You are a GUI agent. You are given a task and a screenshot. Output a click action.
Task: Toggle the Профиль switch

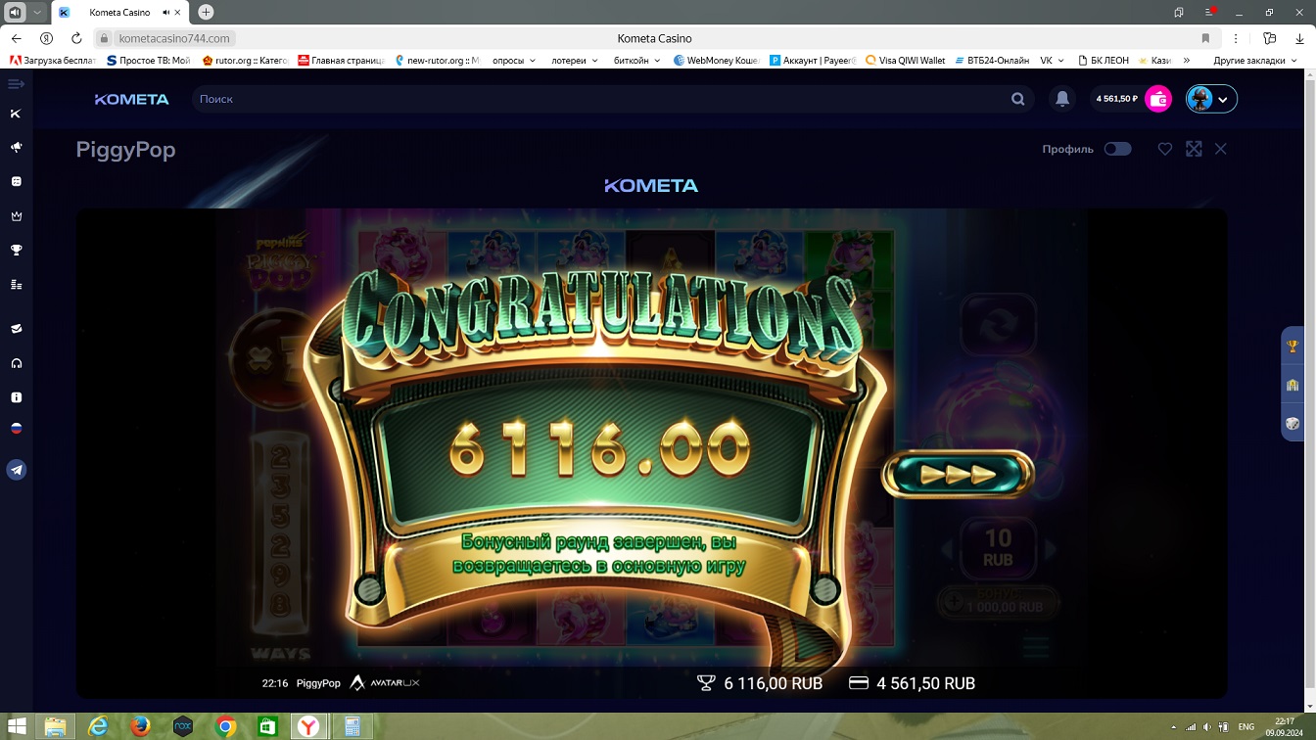[1117, 149]
